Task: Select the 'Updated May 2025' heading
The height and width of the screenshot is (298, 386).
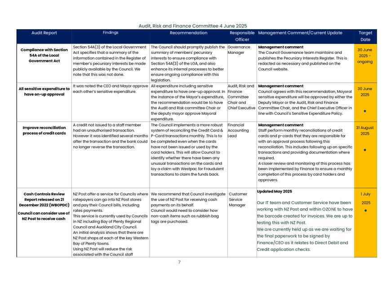Action: pos(275,191)
